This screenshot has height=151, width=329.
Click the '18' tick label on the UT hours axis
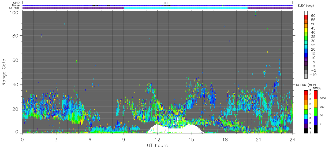click(225, 140)
